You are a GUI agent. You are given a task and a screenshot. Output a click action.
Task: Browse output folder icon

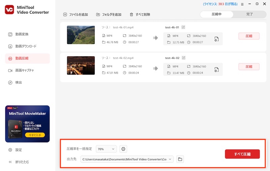coord(180,159)
